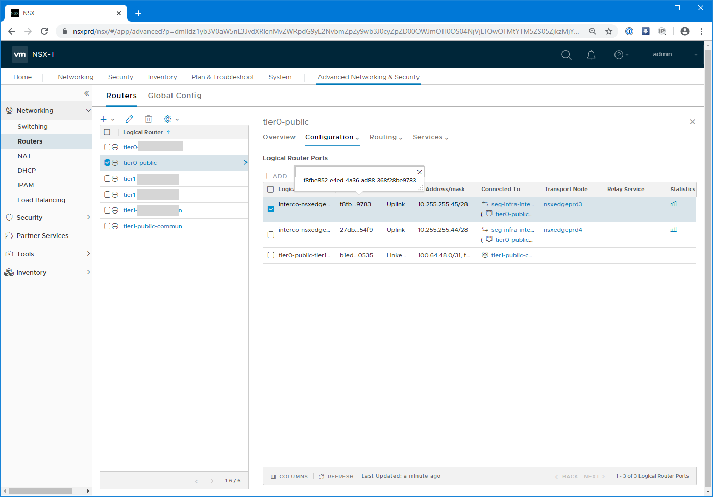Viewport: 713px width, 497px height.
Task: Open the Services dropdown menu
Action: tap(430, 137)
